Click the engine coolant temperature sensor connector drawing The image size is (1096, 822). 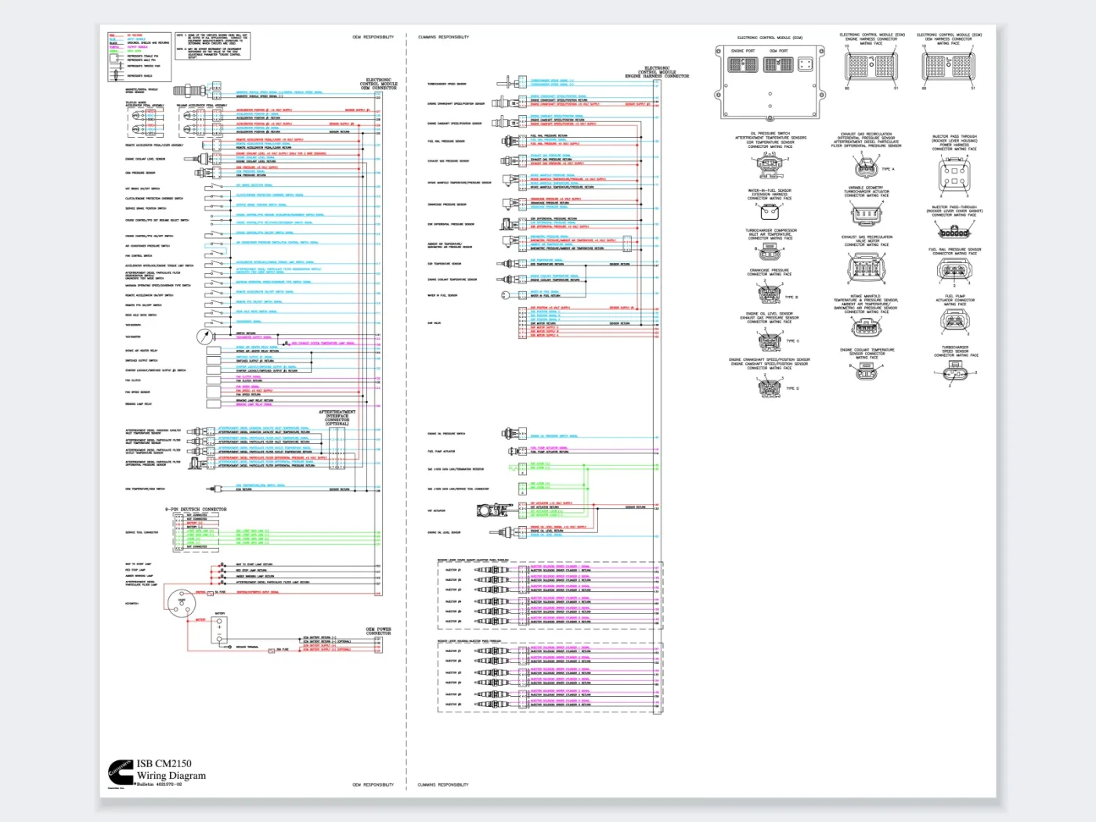coord(866,372)
